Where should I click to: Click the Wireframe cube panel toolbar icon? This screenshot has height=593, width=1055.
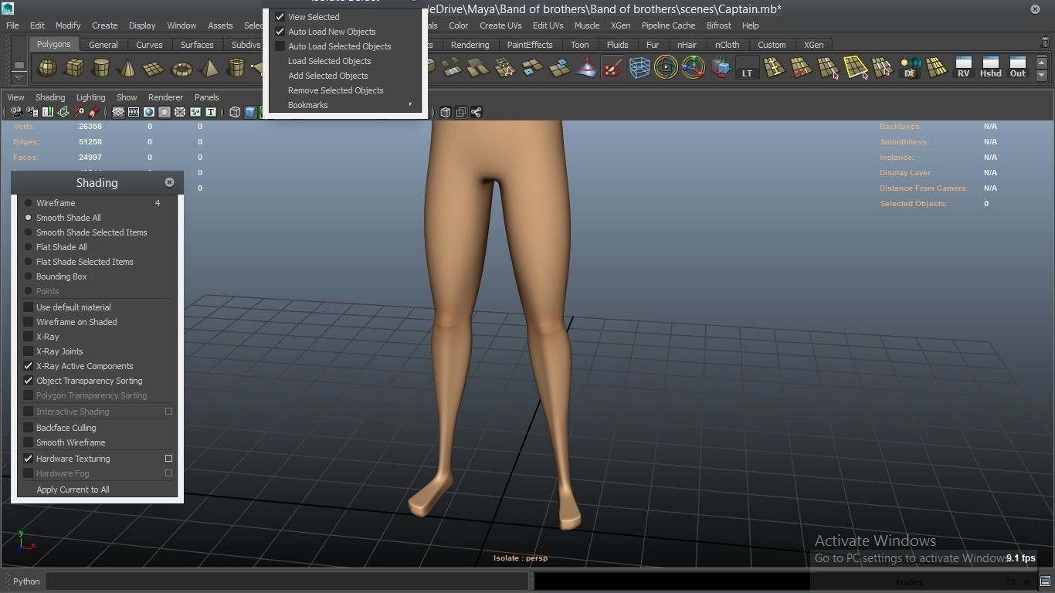point(235,112)
